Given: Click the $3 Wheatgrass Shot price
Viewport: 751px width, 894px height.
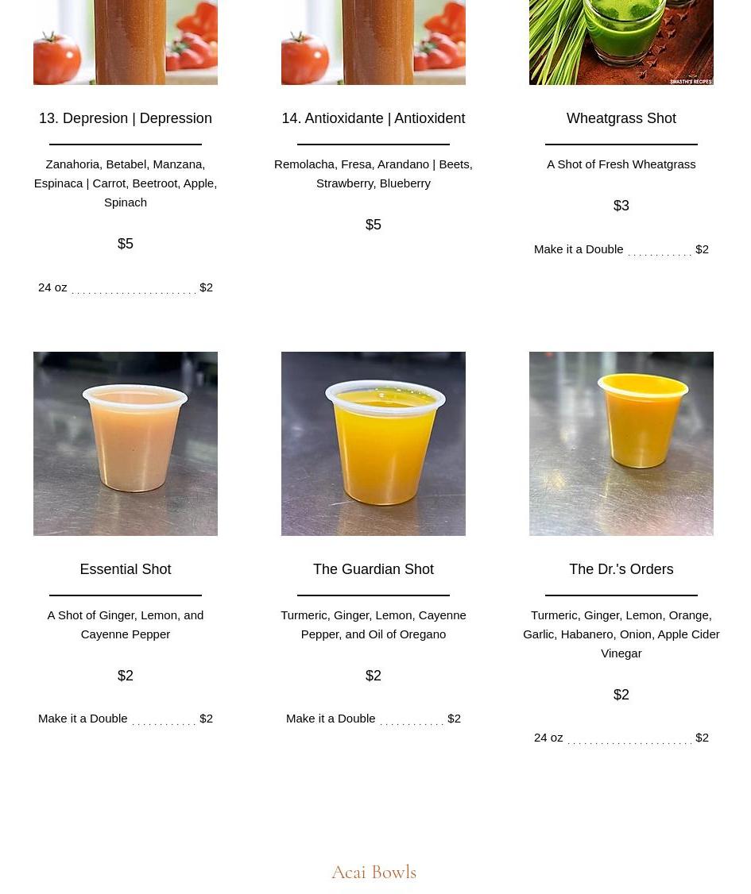Looking at the screenshot, I should pos(621,206).
